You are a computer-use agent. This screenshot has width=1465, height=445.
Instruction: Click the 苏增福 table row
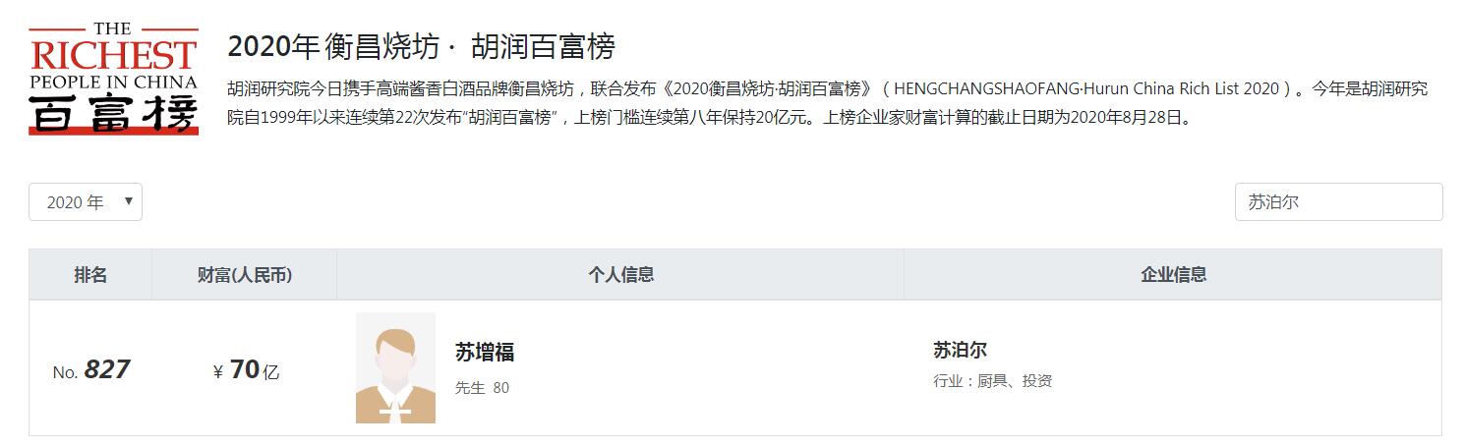735,368
